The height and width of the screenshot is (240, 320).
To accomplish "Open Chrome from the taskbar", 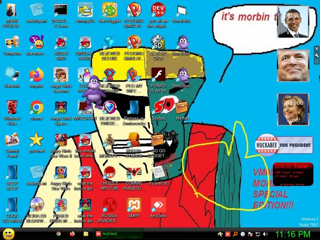I will click(x=58, y=234).
